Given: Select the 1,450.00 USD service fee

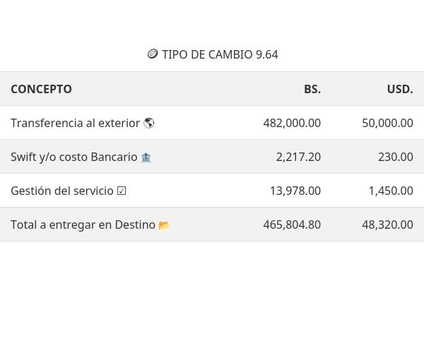Looking at the screenshot, I should coord(391,191).
